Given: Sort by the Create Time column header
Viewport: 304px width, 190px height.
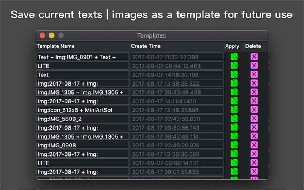Looking at the screenshot, I should click(177, 46).
